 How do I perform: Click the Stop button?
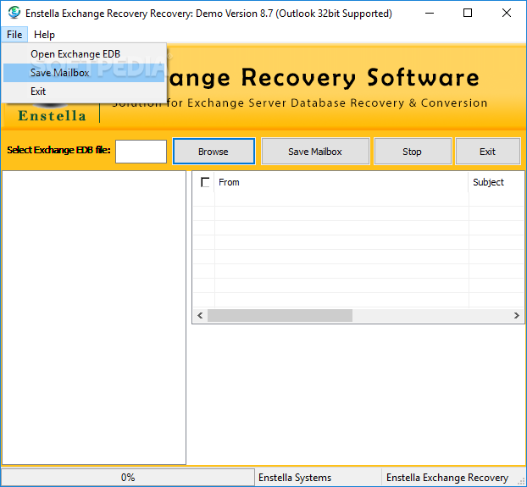tap(413, 152)
